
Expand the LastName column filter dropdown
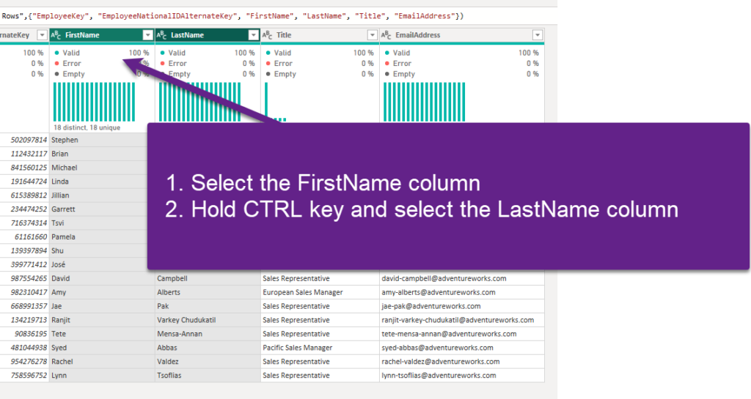[x=253, y=35]
